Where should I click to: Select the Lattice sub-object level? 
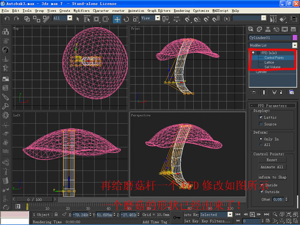tap(269, 63)
